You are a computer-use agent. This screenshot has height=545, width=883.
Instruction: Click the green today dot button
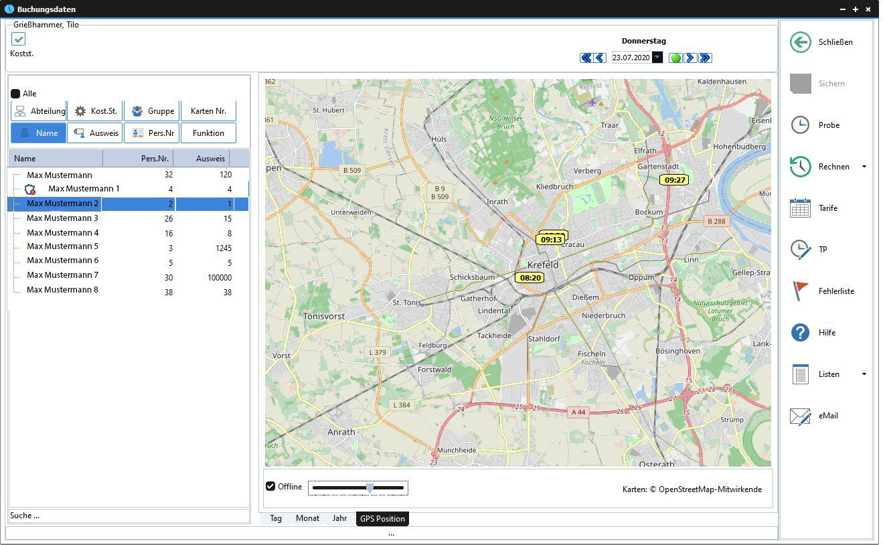click(x=675, y=58)
